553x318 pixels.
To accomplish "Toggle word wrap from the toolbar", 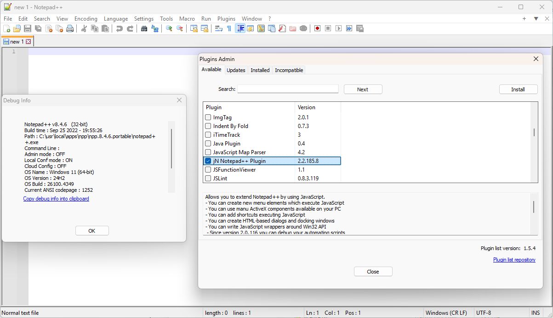I will [219, 28].
